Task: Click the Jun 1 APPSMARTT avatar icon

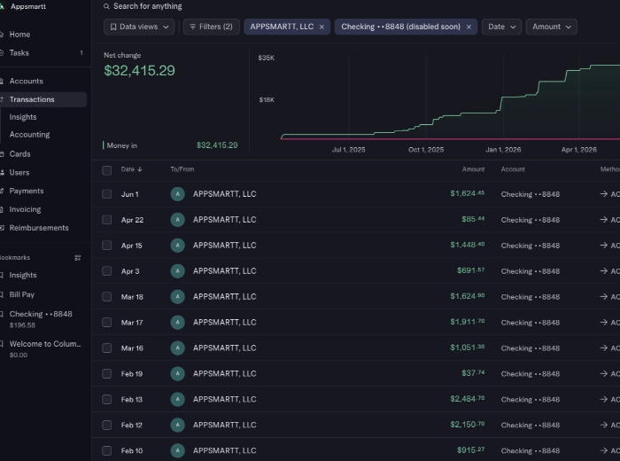Action: [x=177, y=194]
